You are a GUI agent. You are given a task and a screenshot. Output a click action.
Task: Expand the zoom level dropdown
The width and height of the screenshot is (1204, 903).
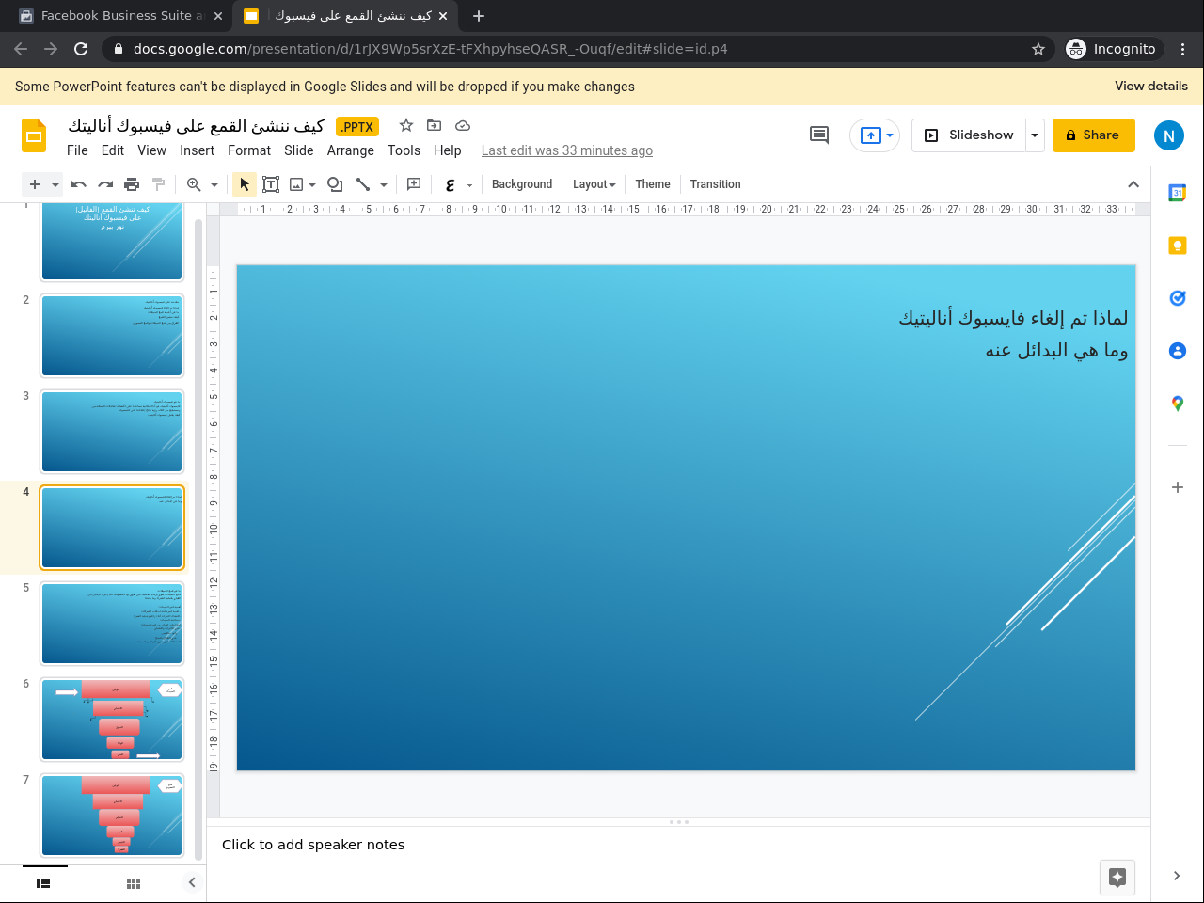(x=214, y=185)
